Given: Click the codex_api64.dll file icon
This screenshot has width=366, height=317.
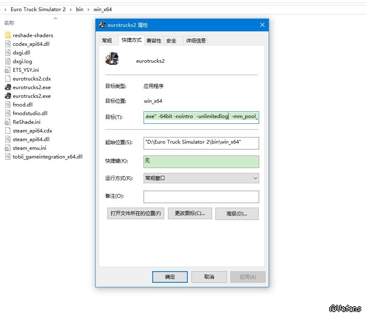Looking at the screenshot, I should (8, 44).
